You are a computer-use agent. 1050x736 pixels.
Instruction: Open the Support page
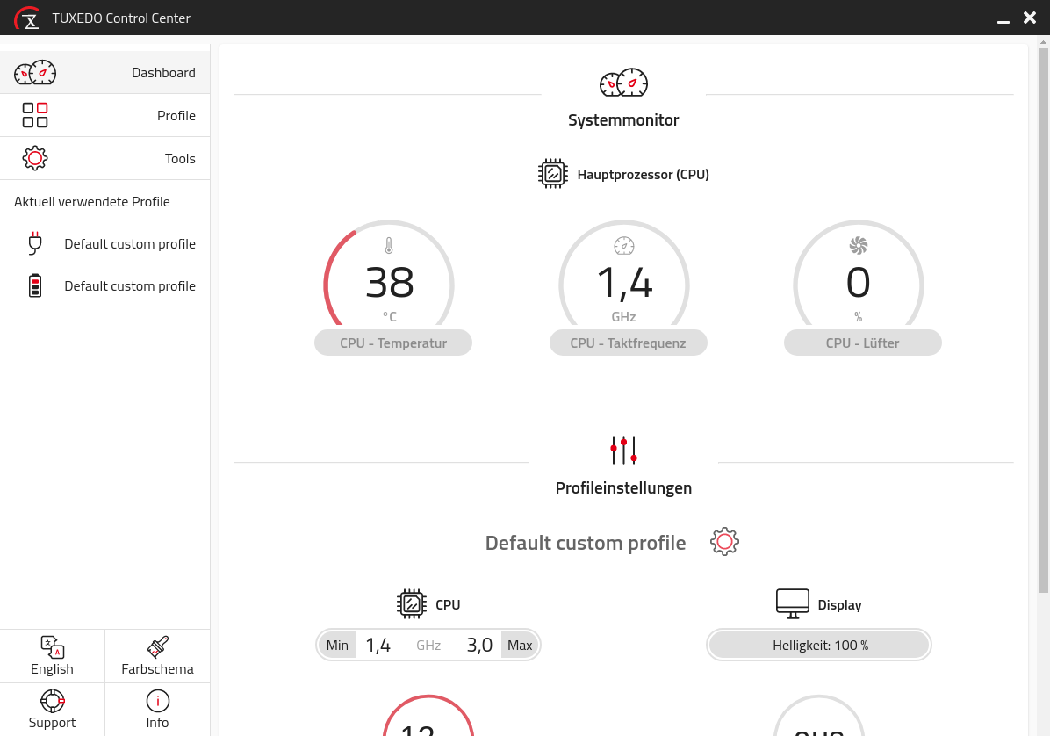(52, 710)
